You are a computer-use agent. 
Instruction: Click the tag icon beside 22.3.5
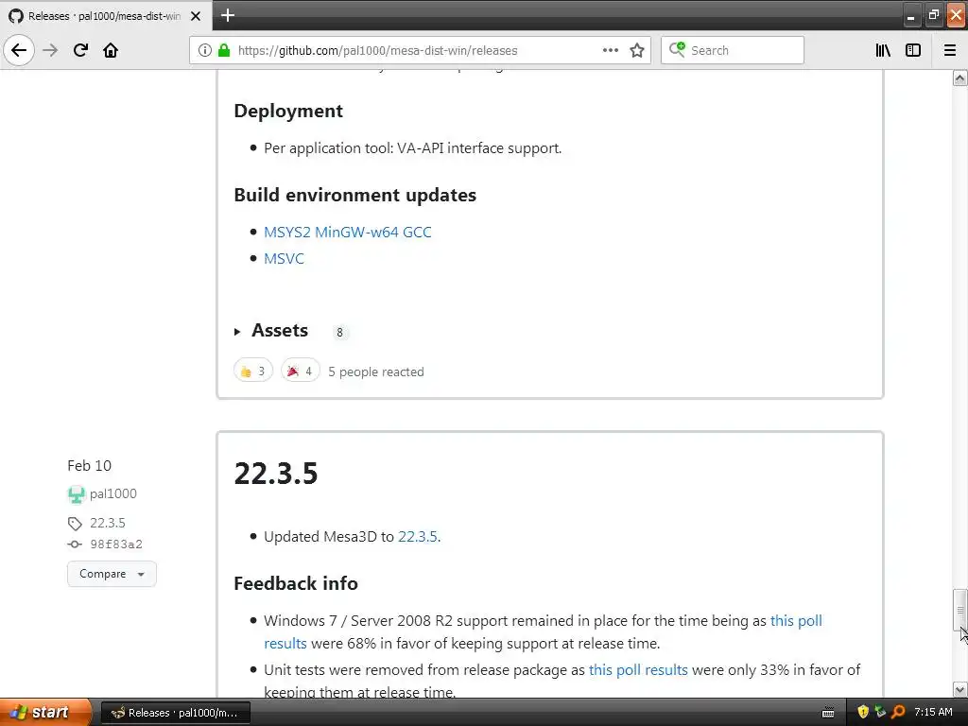[75, 524]
